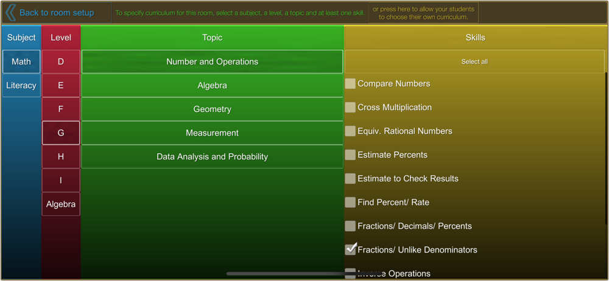This screenshot has height=281, width=609.
Task: Open the Geometry topic
Action: [x=212, y=109]
